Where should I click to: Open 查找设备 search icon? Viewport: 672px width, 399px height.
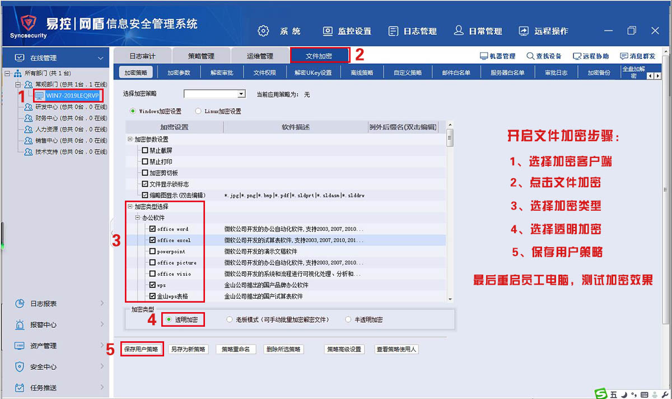pos(530,56)
